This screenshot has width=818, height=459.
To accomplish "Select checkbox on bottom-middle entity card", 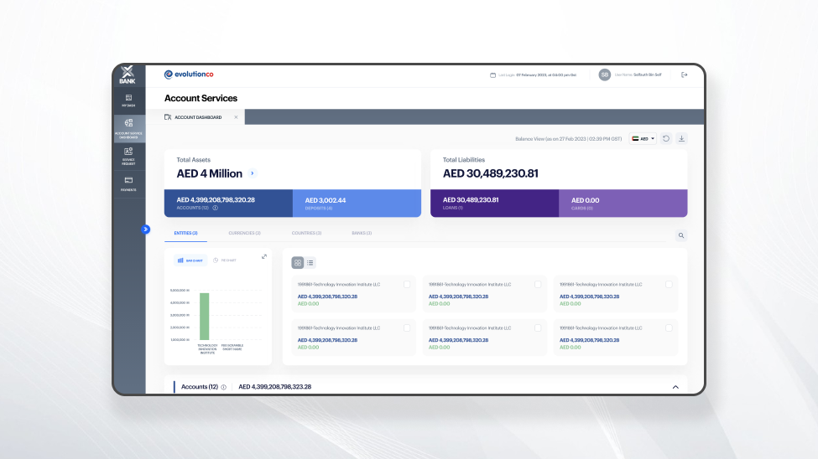I will pyautogui.click(x=538, y=327).
